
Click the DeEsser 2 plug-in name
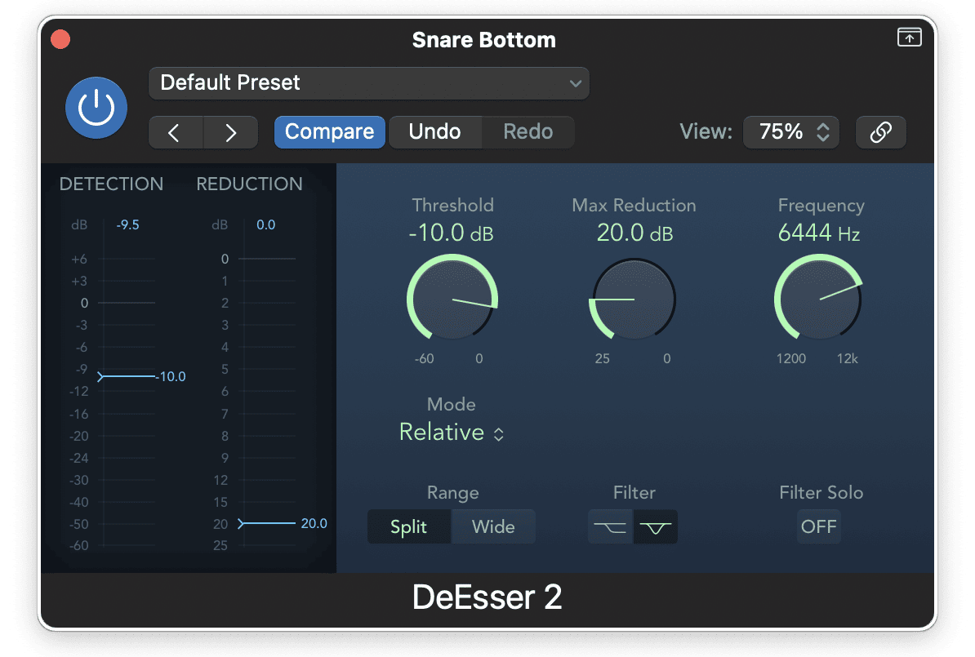[487, 597]
